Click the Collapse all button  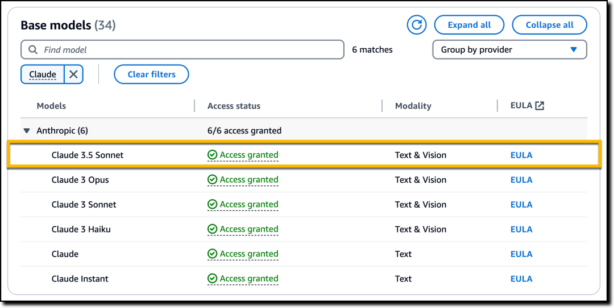point(549,25)
